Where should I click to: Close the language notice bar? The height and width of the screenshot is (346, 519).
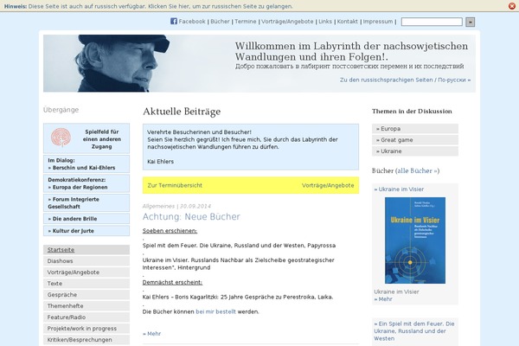[x=512, y=6]
